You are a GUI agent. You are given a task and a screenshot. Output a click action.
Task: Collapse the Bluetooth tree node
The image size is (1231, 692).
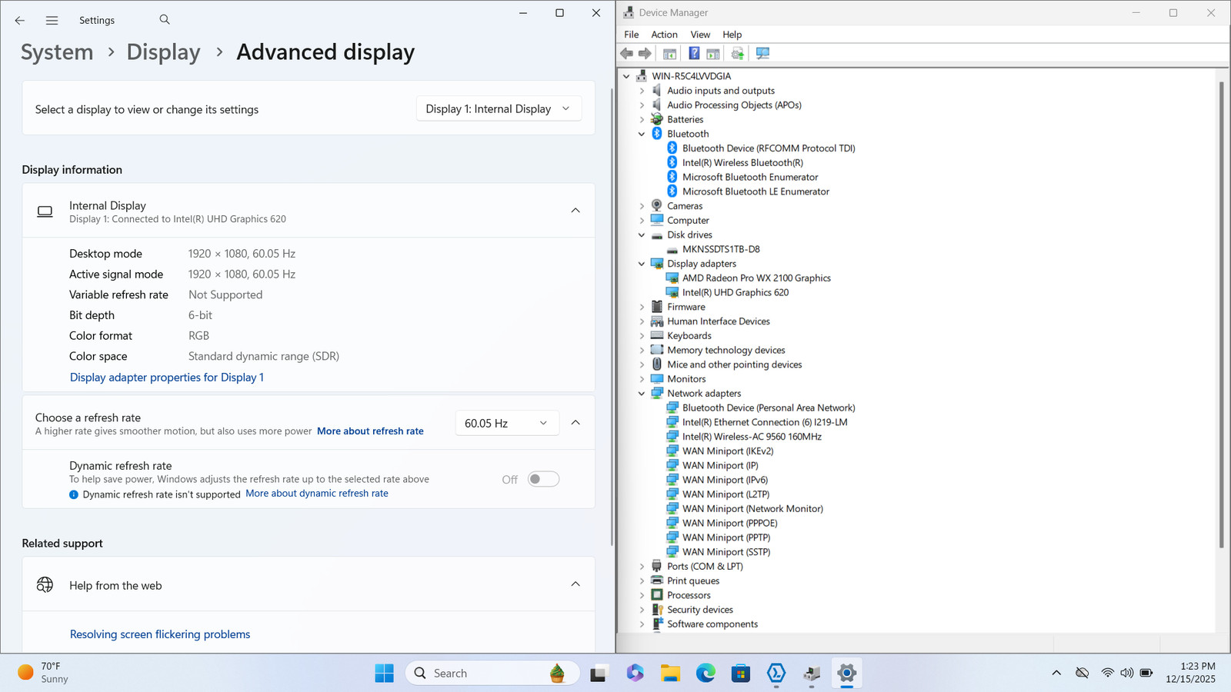[x=642, y=134]
